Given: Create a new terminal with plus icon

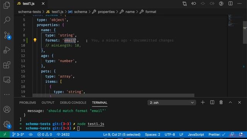Looking at the screenshot, I should point(203,102).
